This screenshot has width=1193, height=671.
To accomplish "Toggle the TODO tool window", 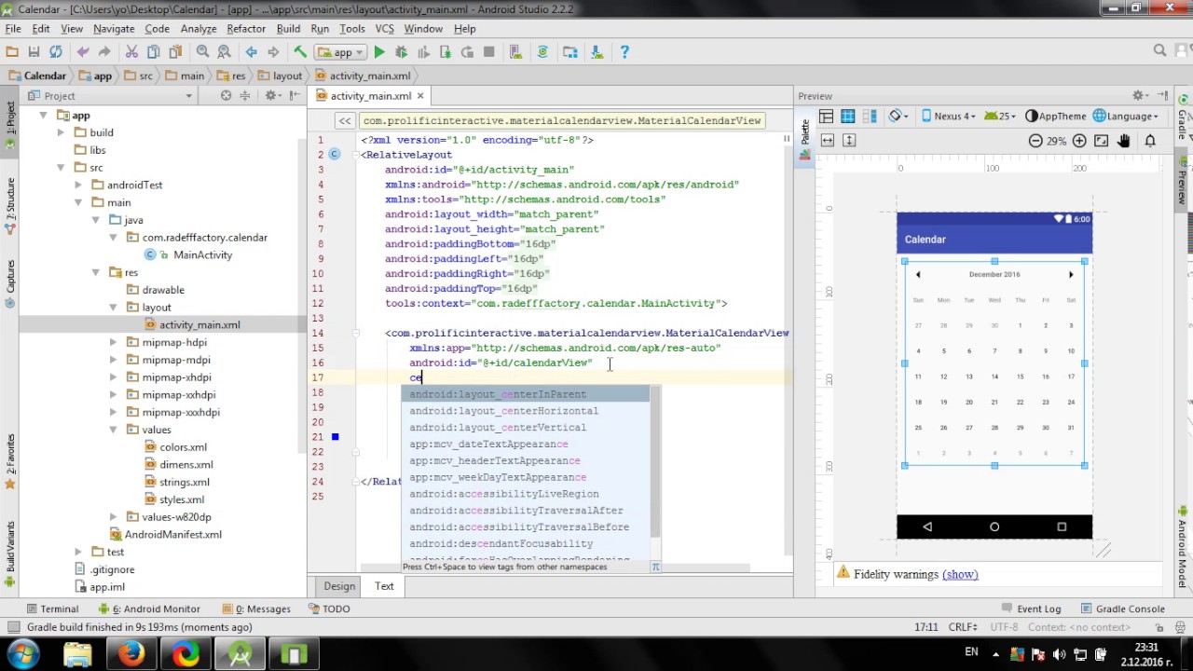I will (328, 609).
